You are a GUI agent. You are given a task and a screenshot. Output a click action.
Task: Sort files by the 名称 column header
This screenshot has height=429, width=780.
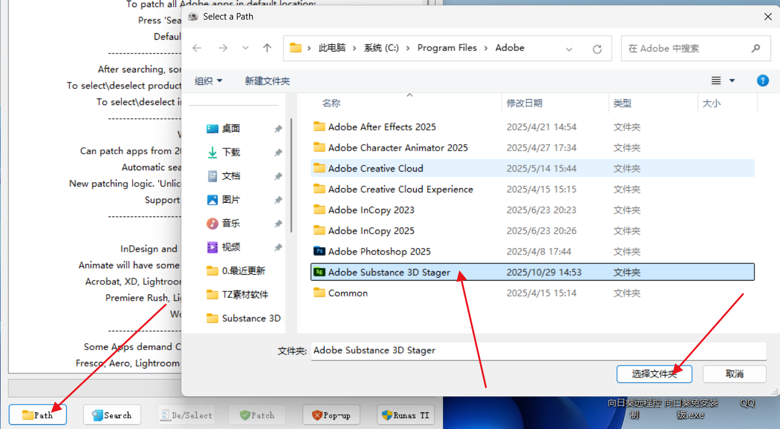coord(331,103)
